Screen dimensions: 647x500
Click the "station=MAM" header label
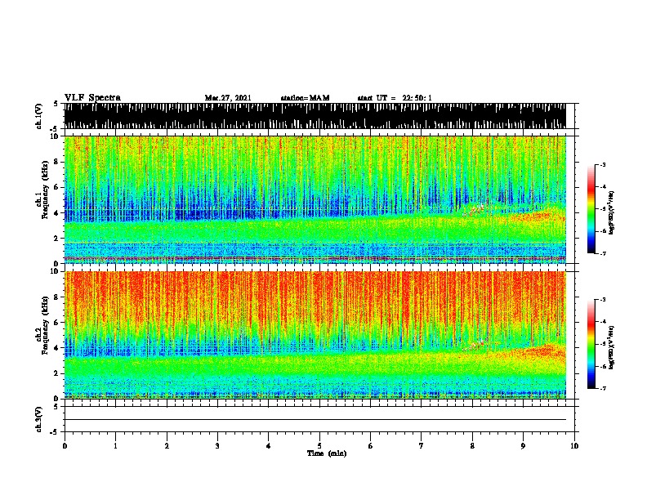click(x=305, y=98)
